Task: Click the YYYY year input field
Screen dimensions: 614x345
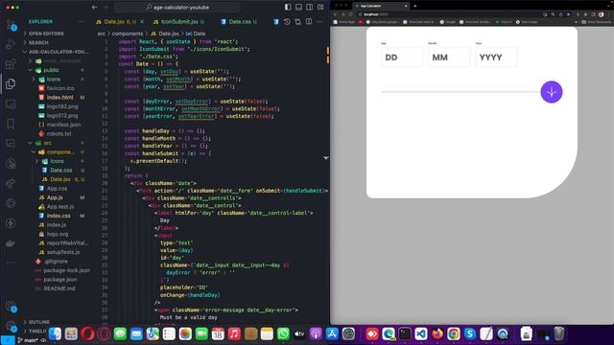Action: click(x=496, y=57)
